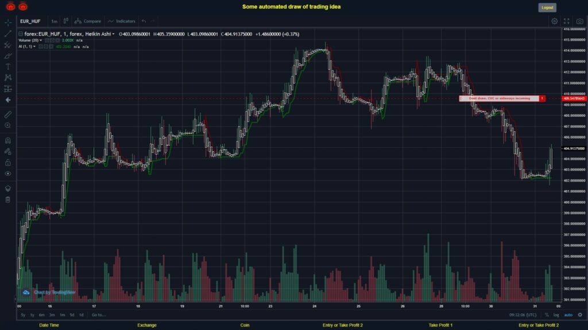Collapse the legend with the minus box
The image size is (588, 330).
click(21, 34)
